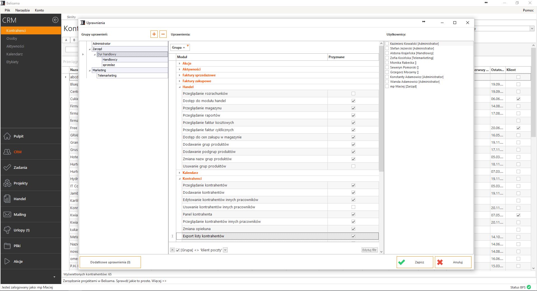537x291 pixels.
Task: Remove filter with the X icon
Action: (172, 250)
